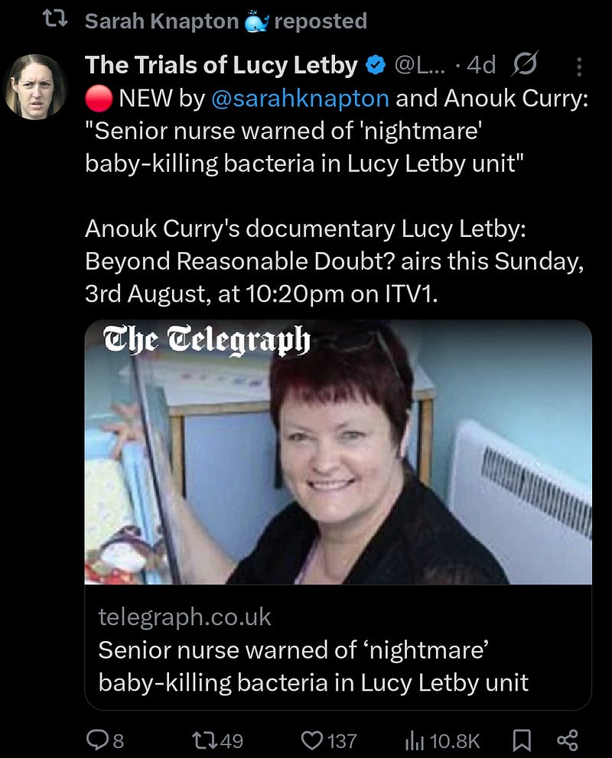Open The Trials of Lucy Letby account name
Viewport: 612px width, 758px height.
221,65
